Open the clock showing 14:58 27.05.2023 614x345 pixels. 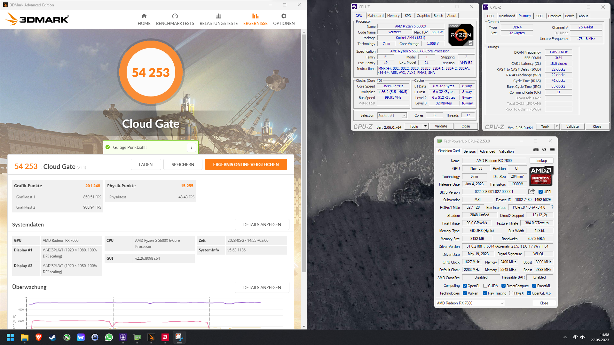pyautogui.click(x=600, y=337)
